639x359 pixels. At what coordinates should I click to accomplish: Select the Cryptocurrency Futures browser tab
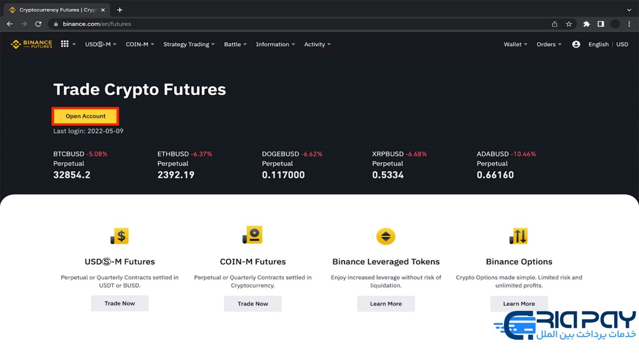coord(56,10)
